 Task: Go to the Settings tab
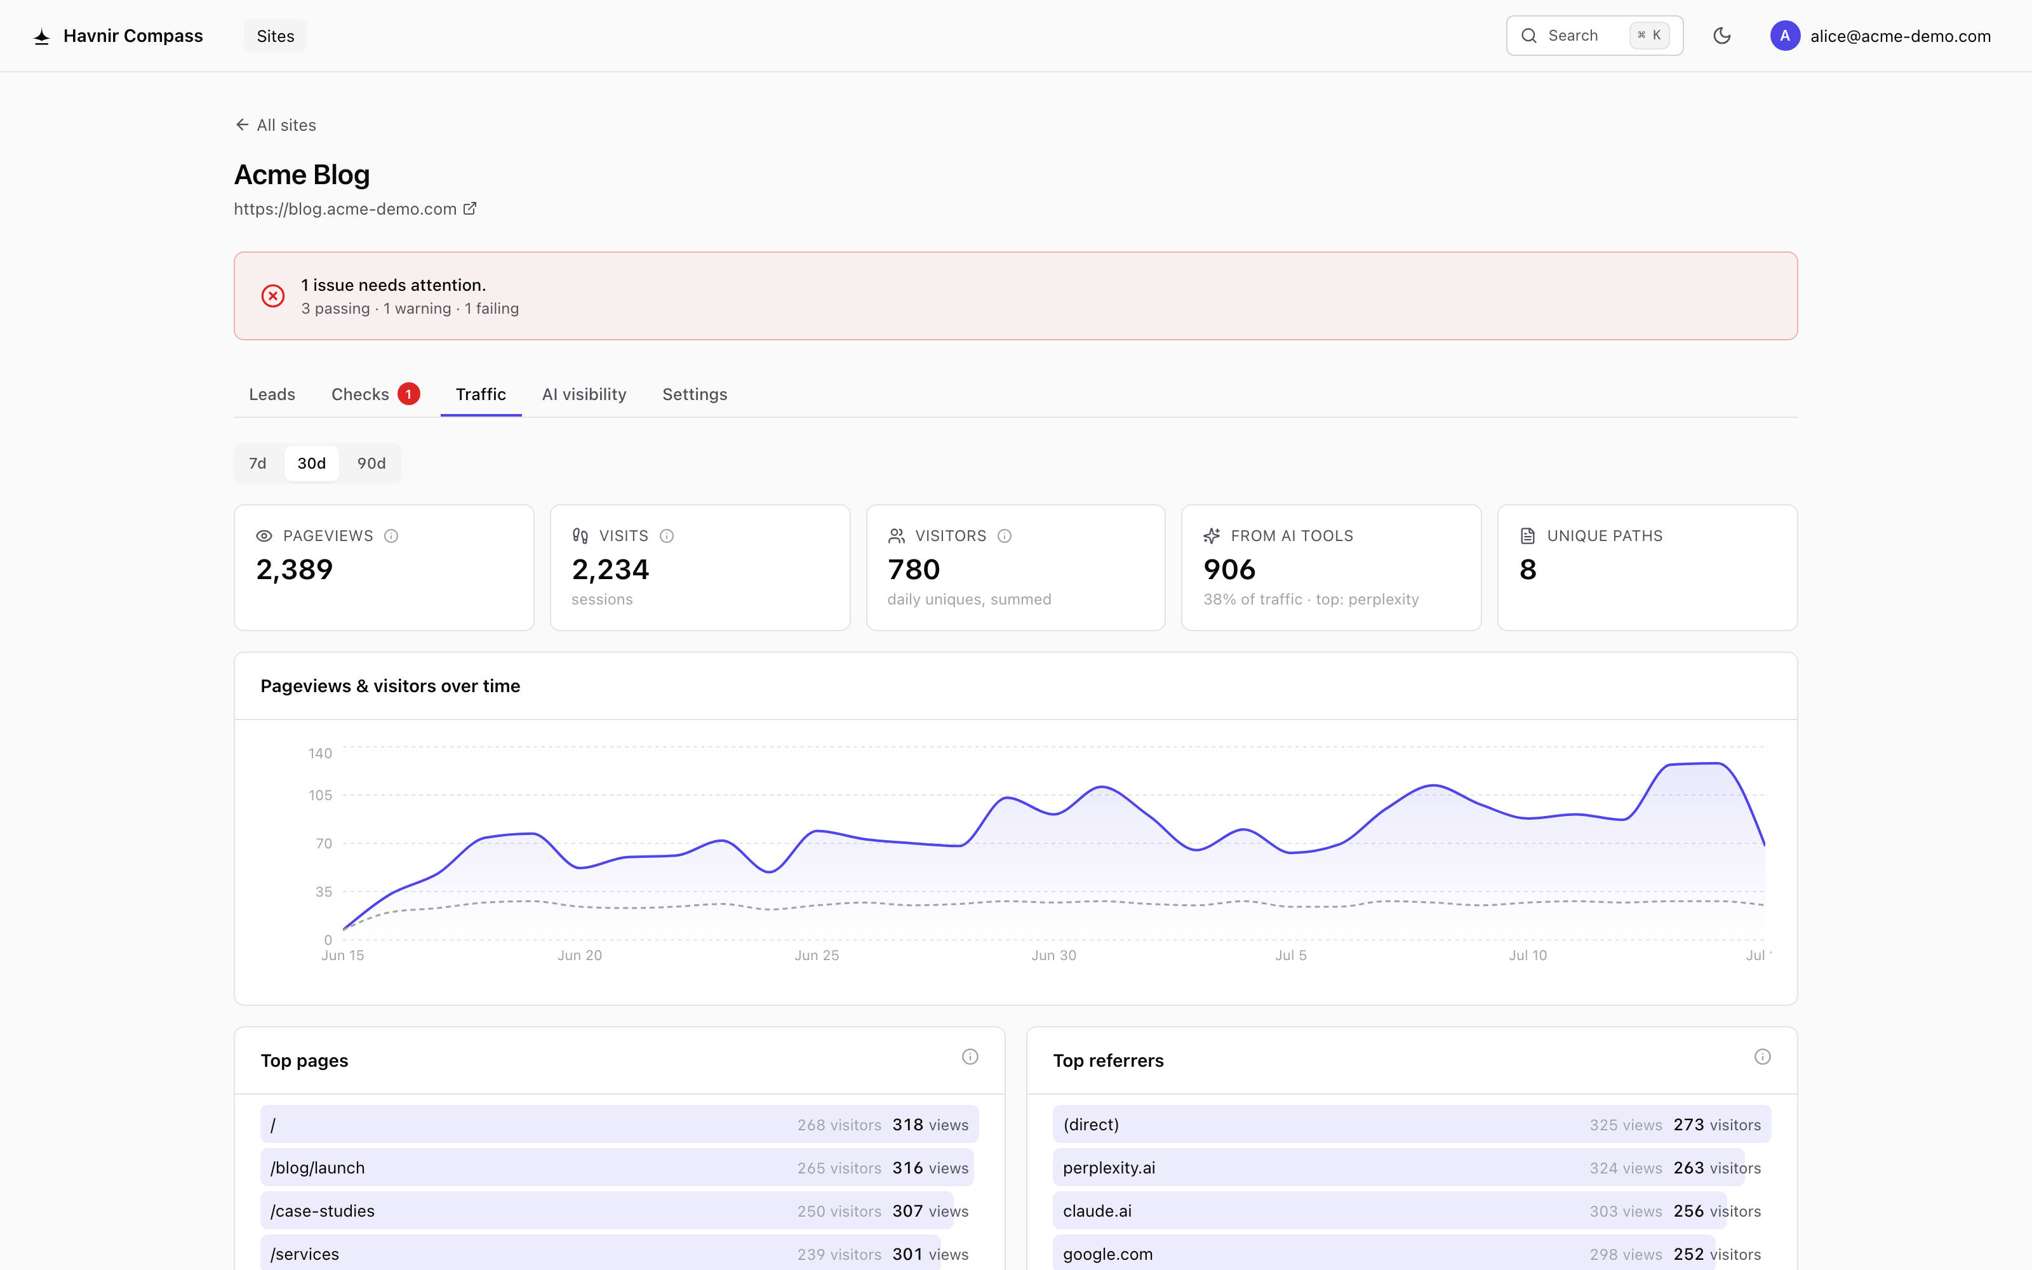click(695, 394)
